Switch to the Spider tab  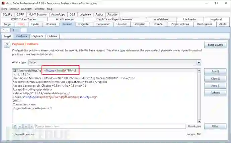point(35,24)
